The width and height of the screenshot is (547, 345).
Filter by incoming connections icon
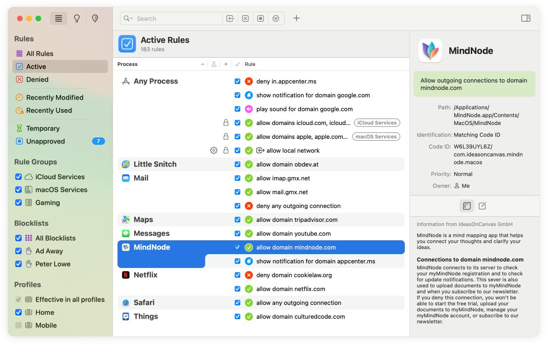(230, 18)
